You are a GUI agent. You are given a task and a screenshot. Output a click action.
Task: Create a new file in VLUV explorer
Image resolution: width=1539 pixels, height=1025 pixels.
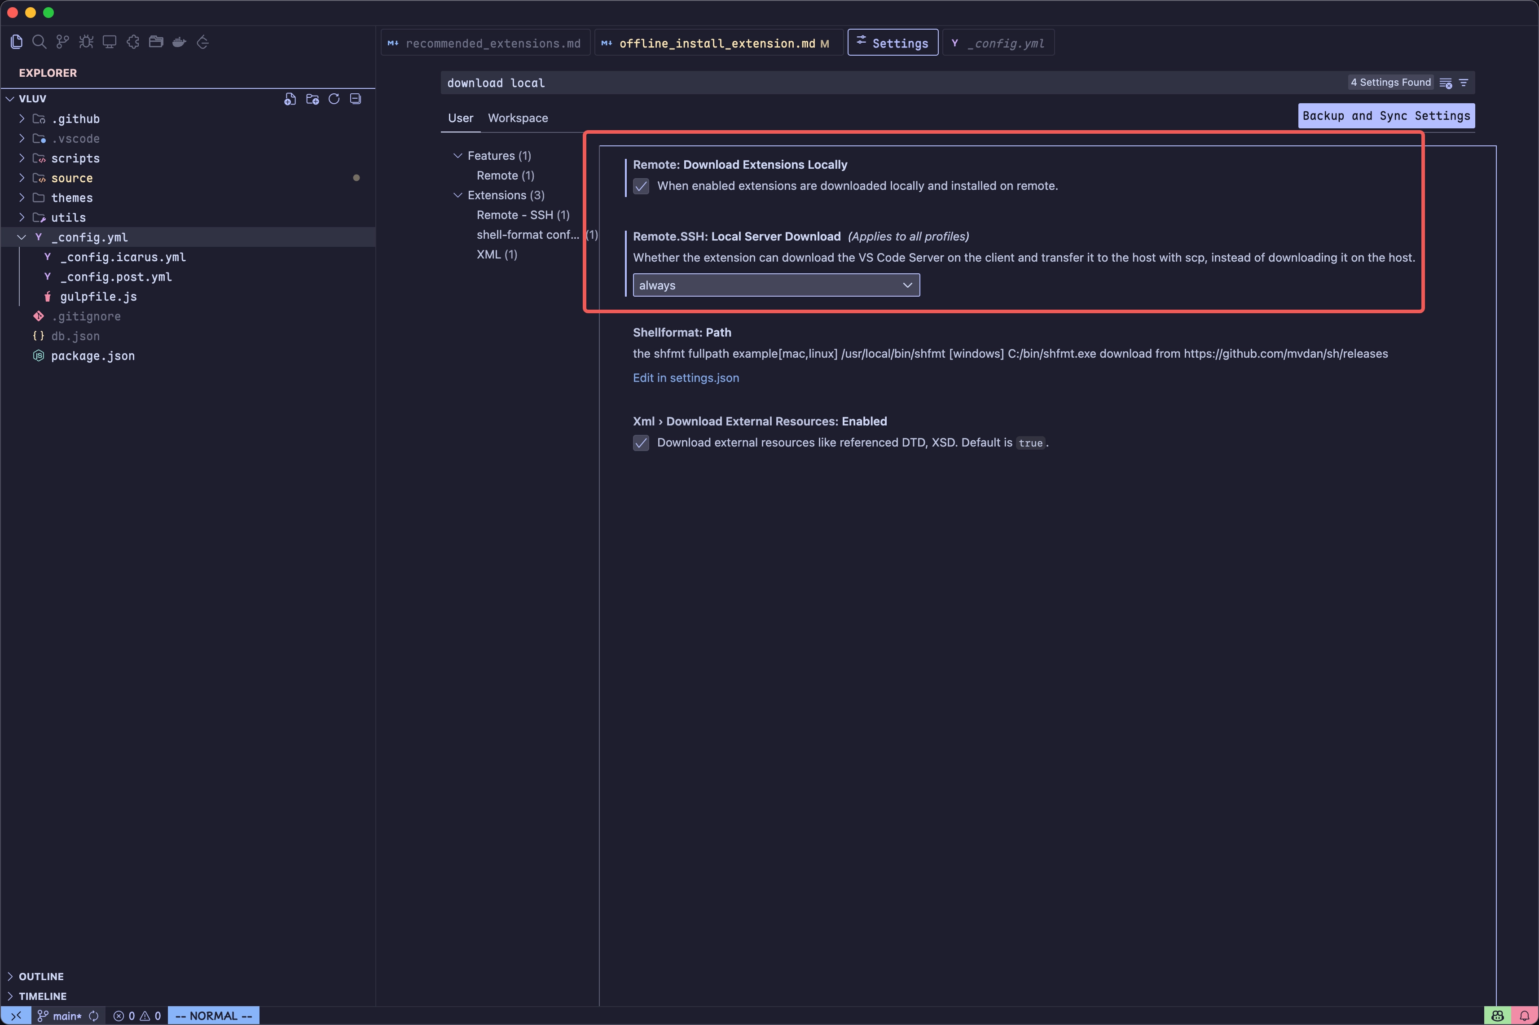click(x=290, y=99)
